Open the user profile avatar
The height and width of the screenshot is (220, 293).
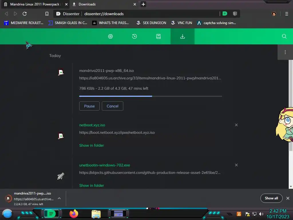[x=274, y=14]
